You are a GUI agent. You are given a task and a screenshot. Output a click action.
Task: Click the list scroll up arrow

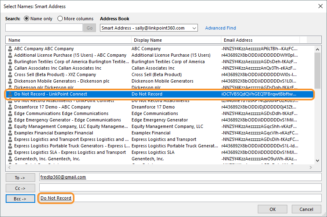317,49
